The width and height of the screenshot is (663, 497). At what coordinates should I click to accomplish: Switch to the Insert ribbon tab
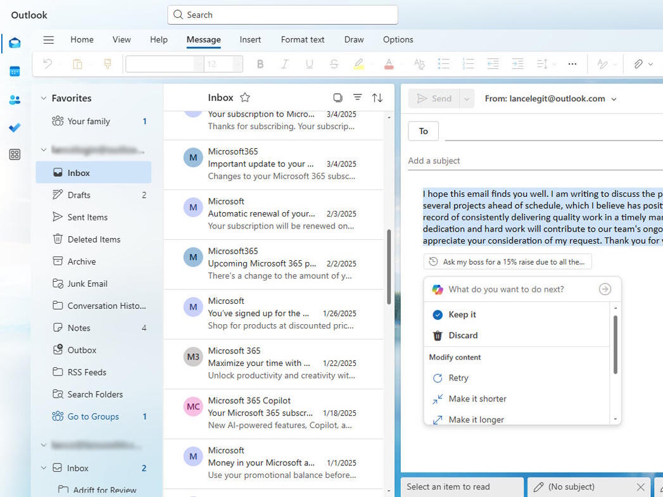(250, 39)
